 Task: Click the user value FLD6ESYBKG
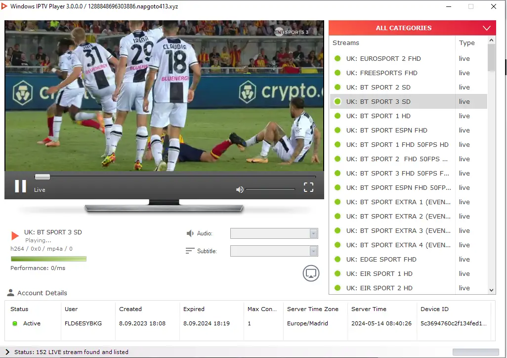click(x=83, y=323)
